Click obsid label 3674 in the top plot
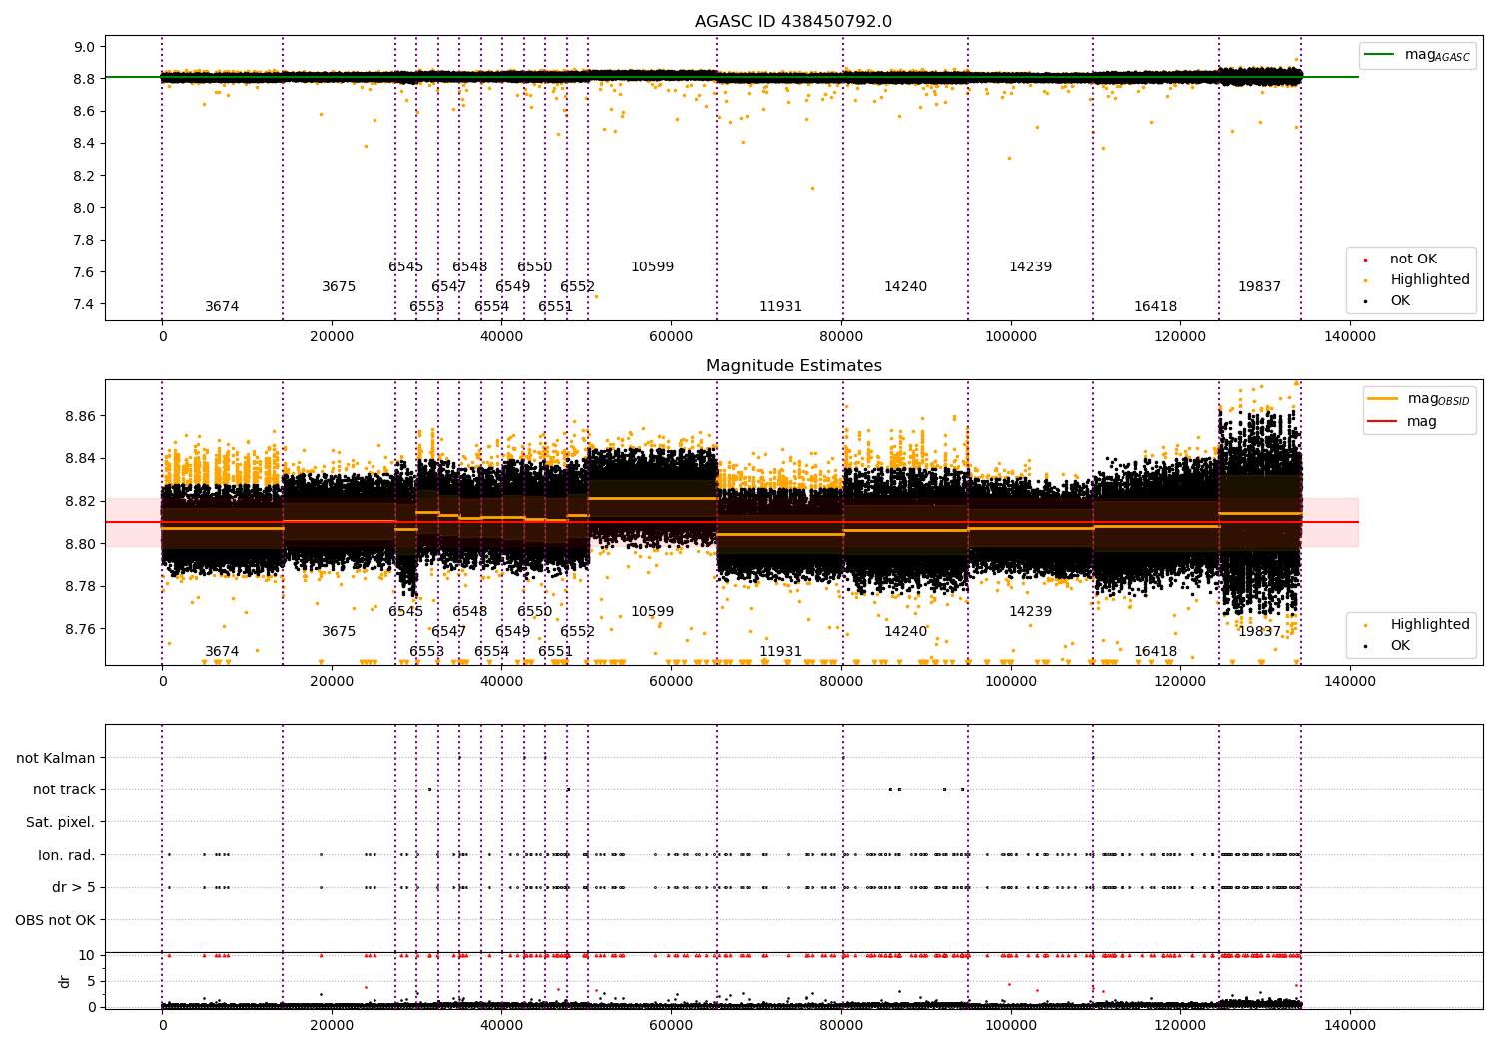Image resolution: width=1498 pixels, height=1048 pixels. [x=222, y=307]
